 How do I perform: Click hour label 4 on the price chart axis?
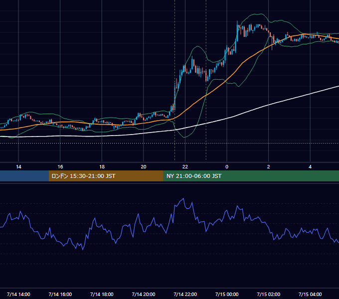pyautogui.click(x=310, y=167)
